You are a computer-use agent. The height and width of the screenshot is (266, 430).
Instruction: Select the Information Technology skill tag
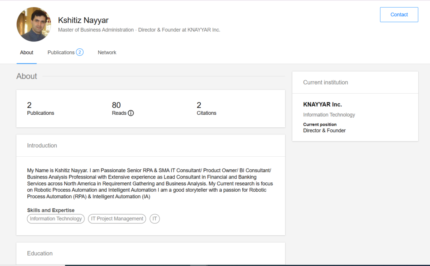[x=56, y=219]
